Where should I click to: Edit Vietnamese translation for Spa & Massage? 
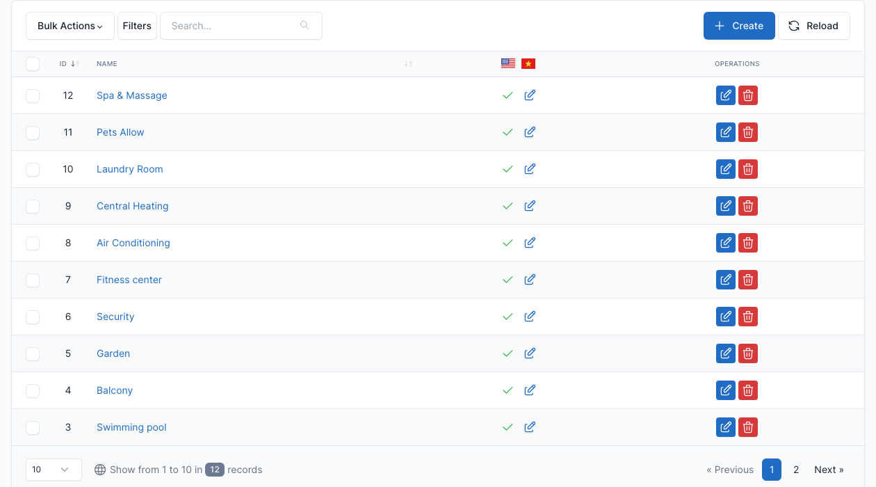[x=530, y=95]
